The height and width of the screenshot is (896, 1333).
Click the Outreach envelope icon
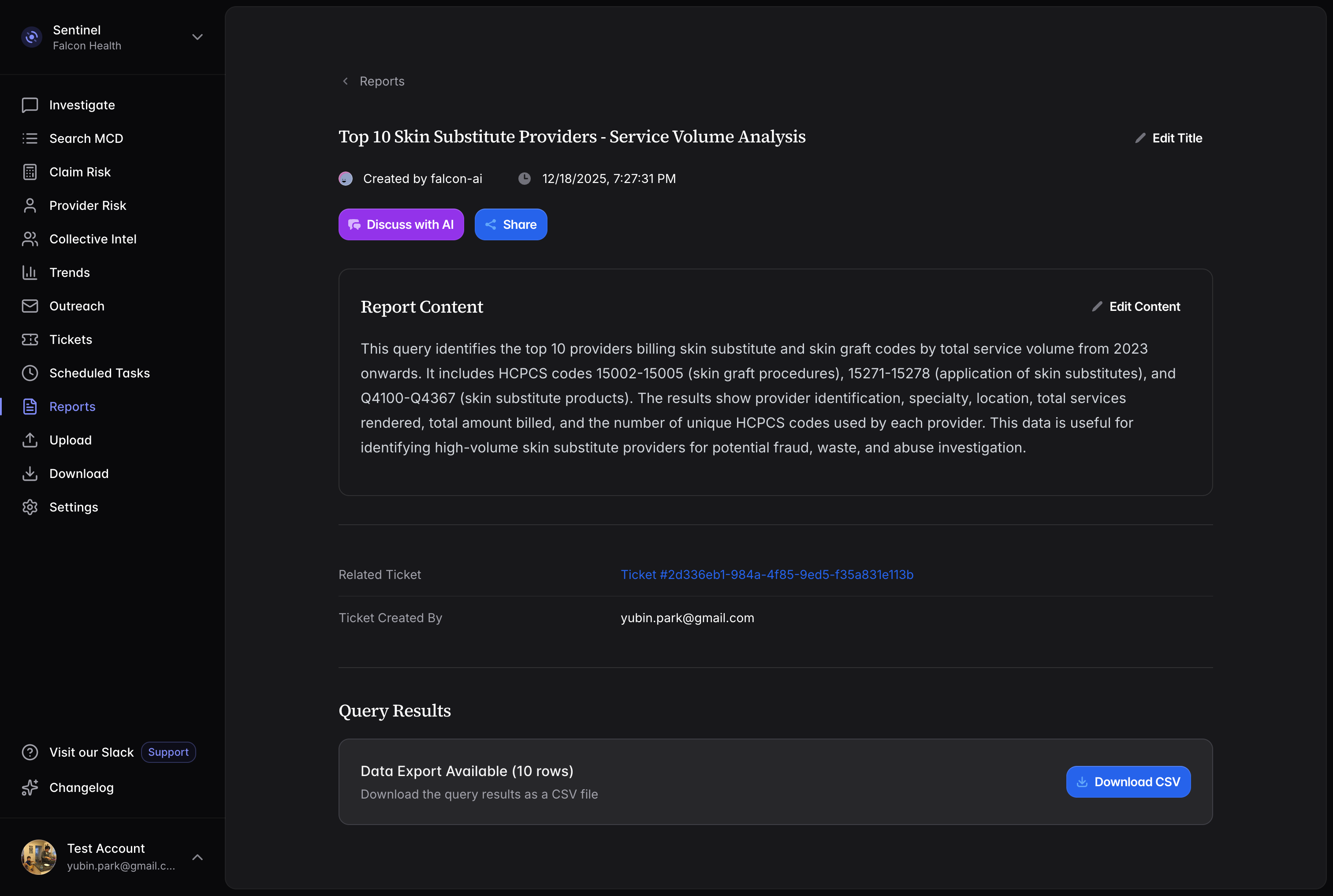30,306
